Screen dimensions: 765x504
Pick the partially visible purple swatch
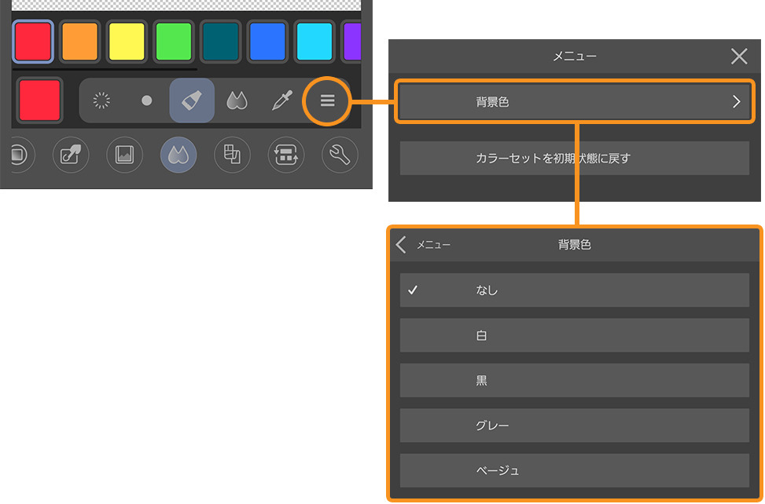(351, 42)
